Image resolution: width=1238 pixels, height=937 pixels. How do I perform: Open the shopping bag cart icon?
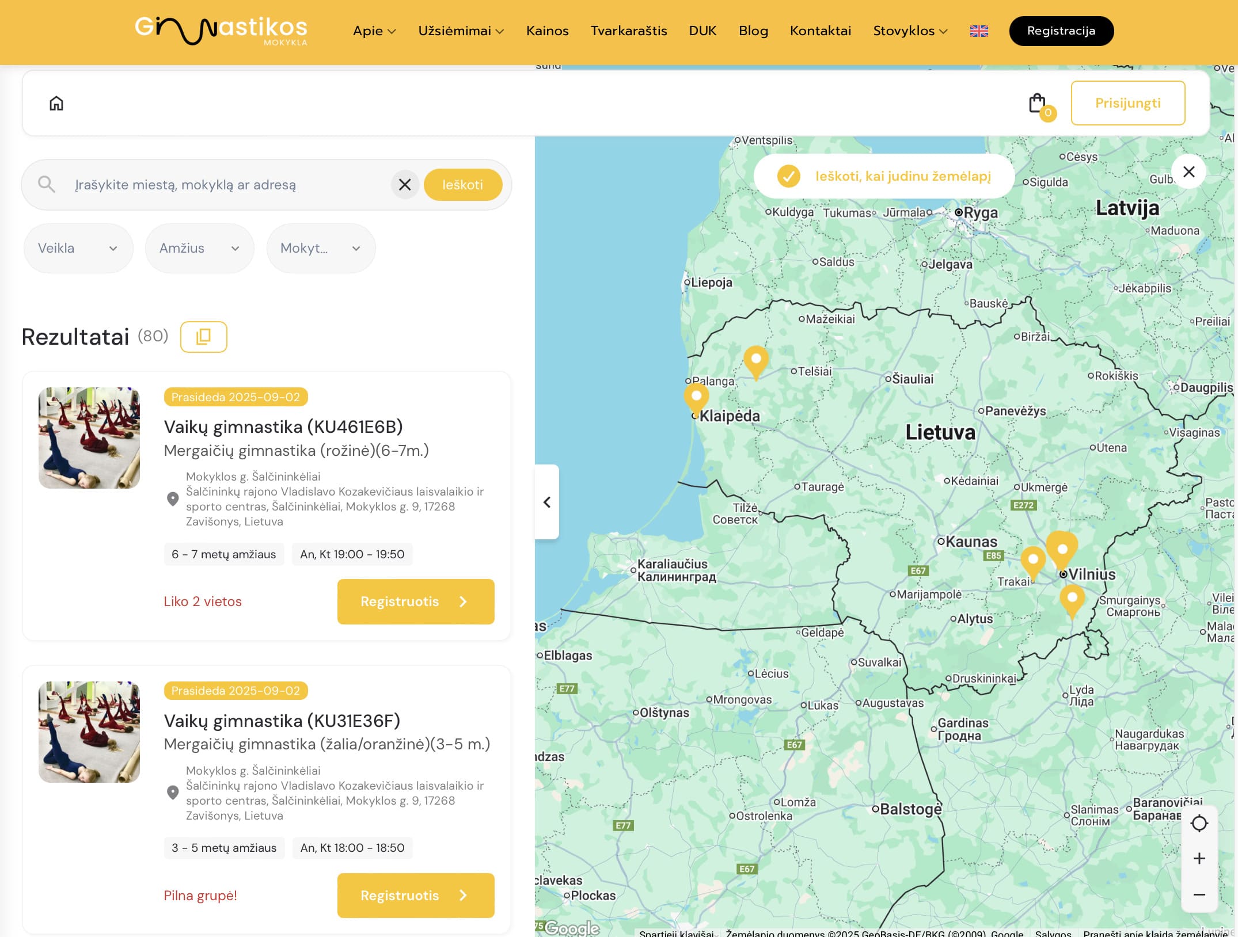pos(1037,104)
